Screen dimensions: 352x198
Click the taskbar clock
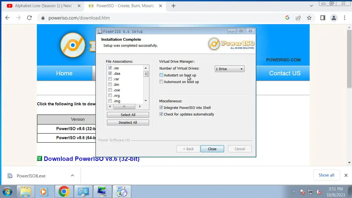click(x=336, y=192)
